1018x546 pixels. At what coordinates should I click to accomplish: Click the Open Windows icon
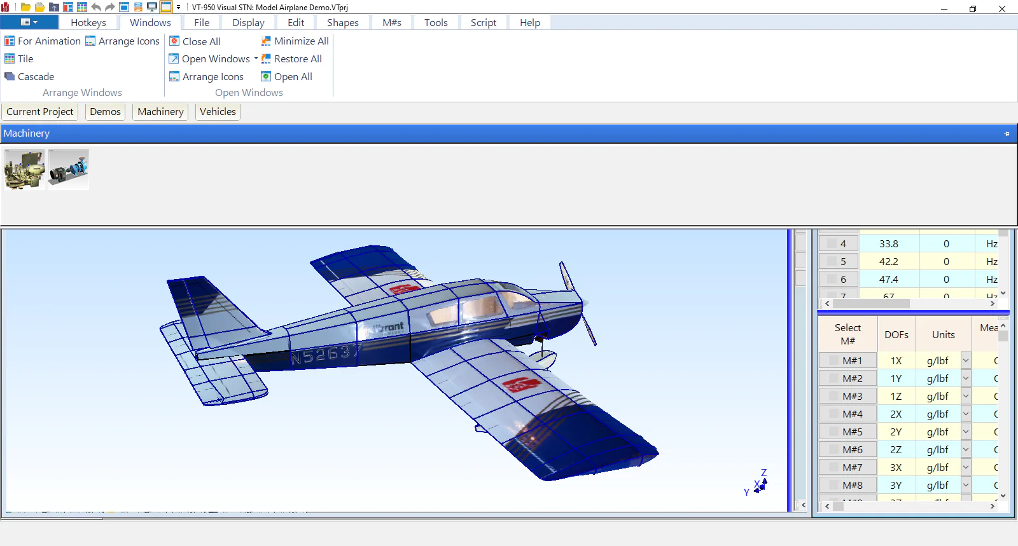[174, 58]
